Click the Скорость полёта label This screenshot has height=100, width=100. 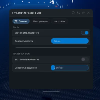(x=24, y=41)
